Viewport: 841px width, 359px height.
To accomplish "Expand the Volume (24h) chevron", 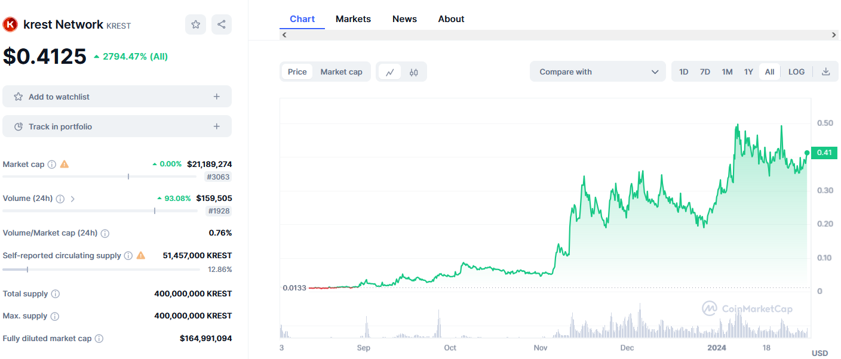I will point(73,199).
